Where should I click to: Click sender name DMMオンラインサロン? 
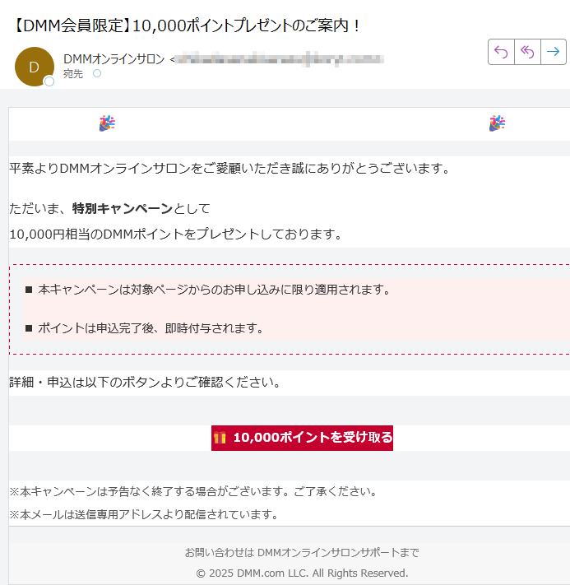tap(114, 59)
